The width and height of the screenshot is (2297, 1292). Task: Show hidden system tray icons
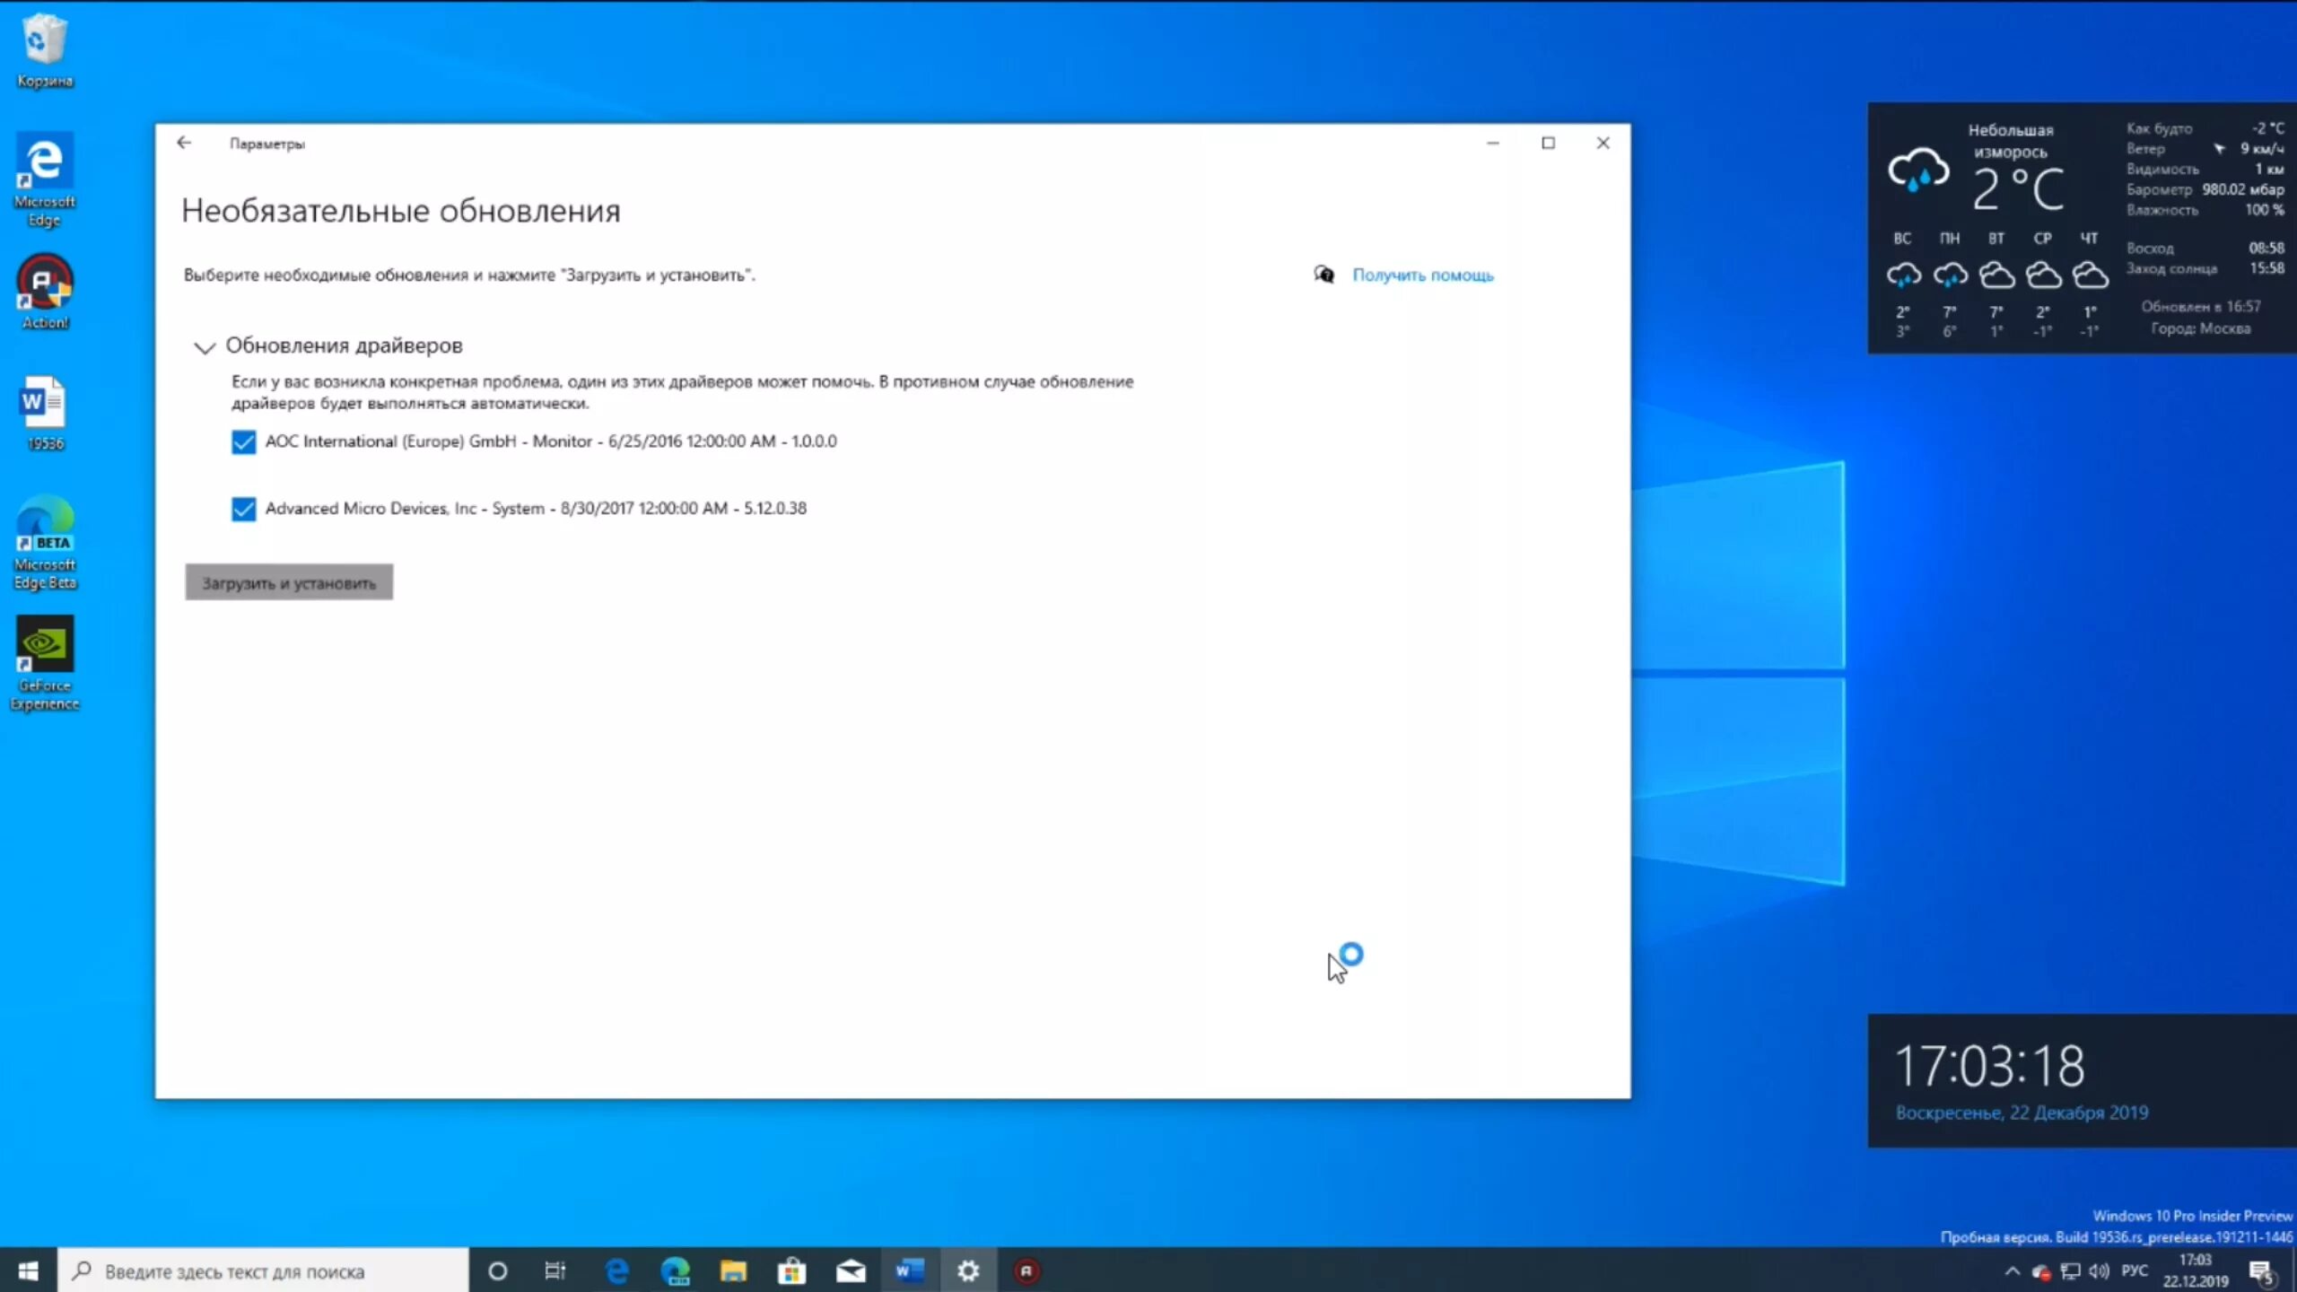[2012, 1270]
